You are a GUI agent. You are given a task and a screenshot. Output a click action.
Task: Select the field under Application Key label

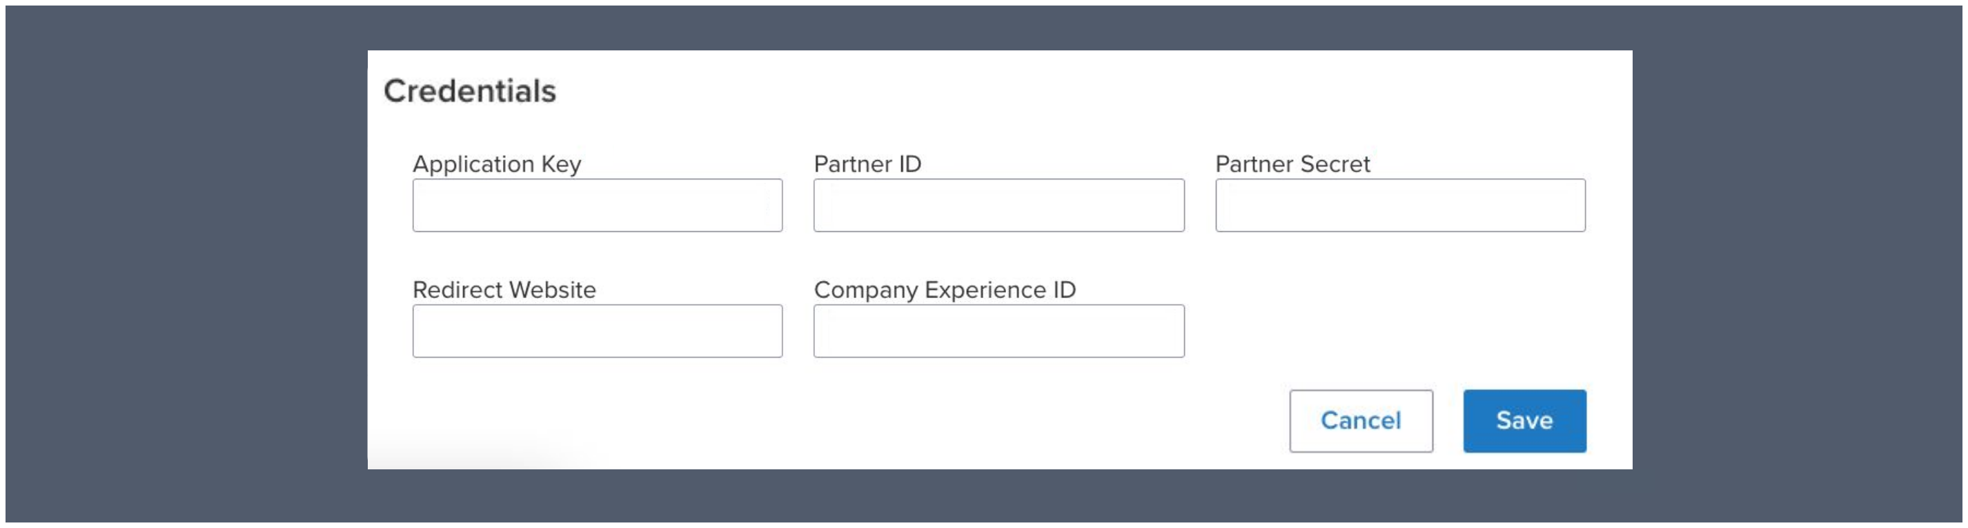pos(598,204)
